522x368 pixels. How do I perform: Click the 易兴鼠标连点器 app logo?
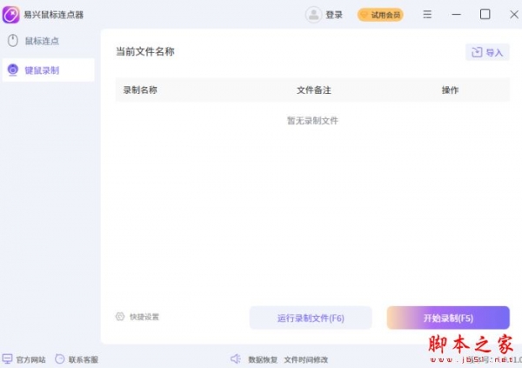tap(11, 15)
